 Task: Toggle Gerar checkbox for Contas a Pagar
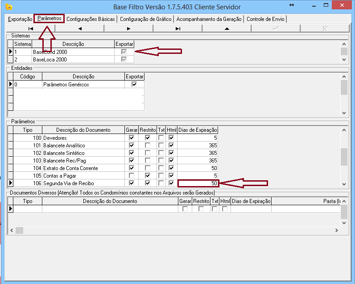(132, 175)
